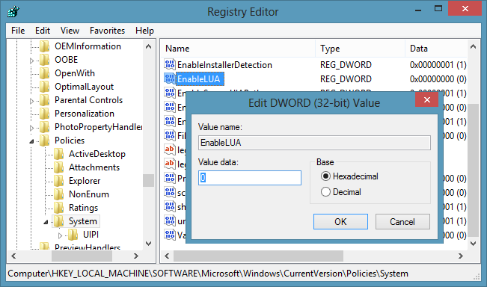The width and height of the screenshot is (487, 287).
Task: Expand the UIPI tree node
Action: (61, 236)
